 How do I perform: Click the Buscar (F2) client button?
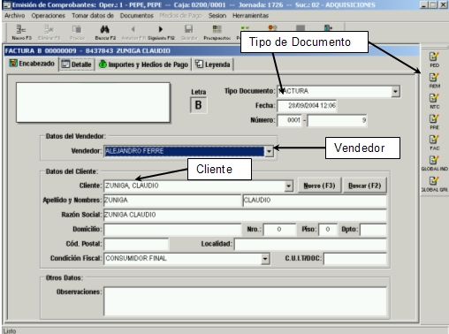click(365, 186)
